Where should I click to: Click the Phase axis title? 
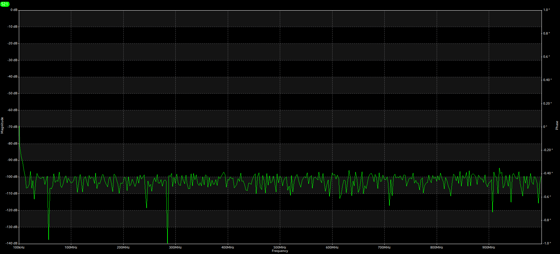click(x=557, y=125)
